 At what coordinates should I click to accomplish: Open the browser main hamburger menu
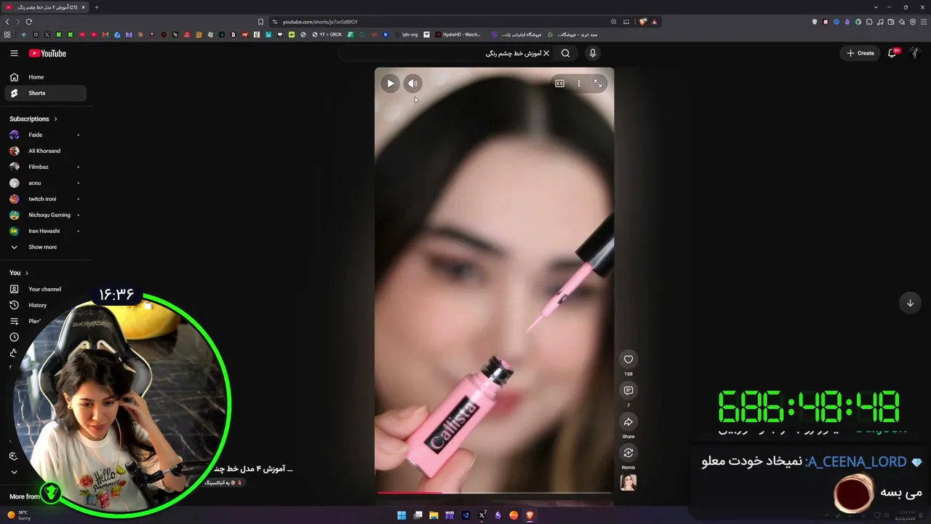coord(924,22)
